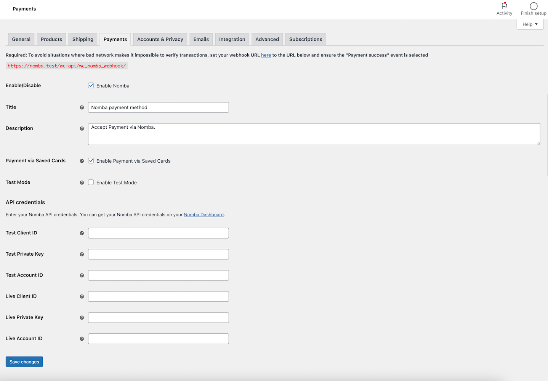Focus the Test Client ID field
Image resolution: width=548 pixels, height=381 pixels.
(159, 233)
